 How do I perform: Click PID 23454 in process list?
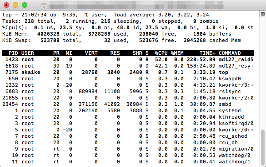click(10, 104)
